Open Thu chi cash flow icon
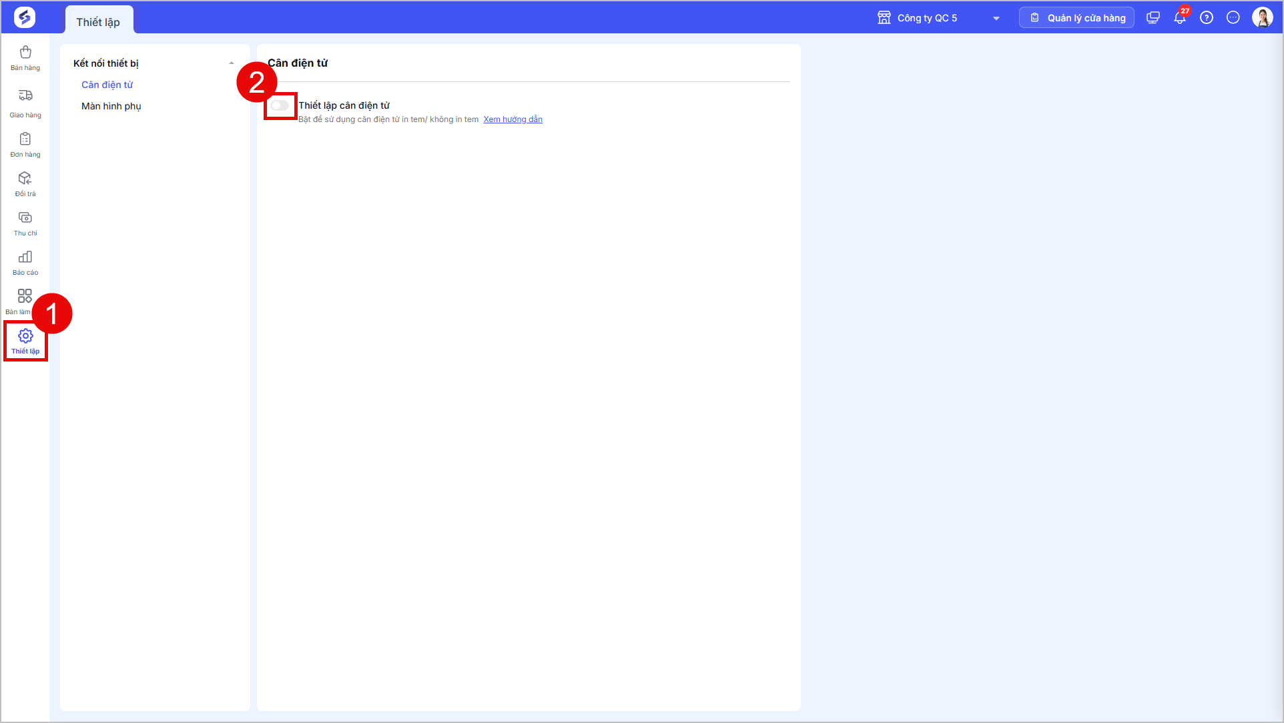 point(25,223)
